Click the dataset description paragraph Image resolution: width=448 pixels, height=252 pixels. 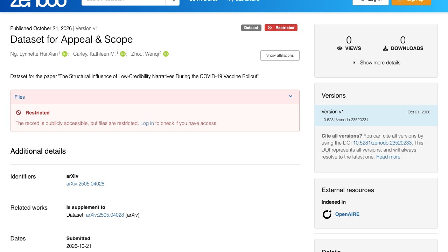pos(134,76)
